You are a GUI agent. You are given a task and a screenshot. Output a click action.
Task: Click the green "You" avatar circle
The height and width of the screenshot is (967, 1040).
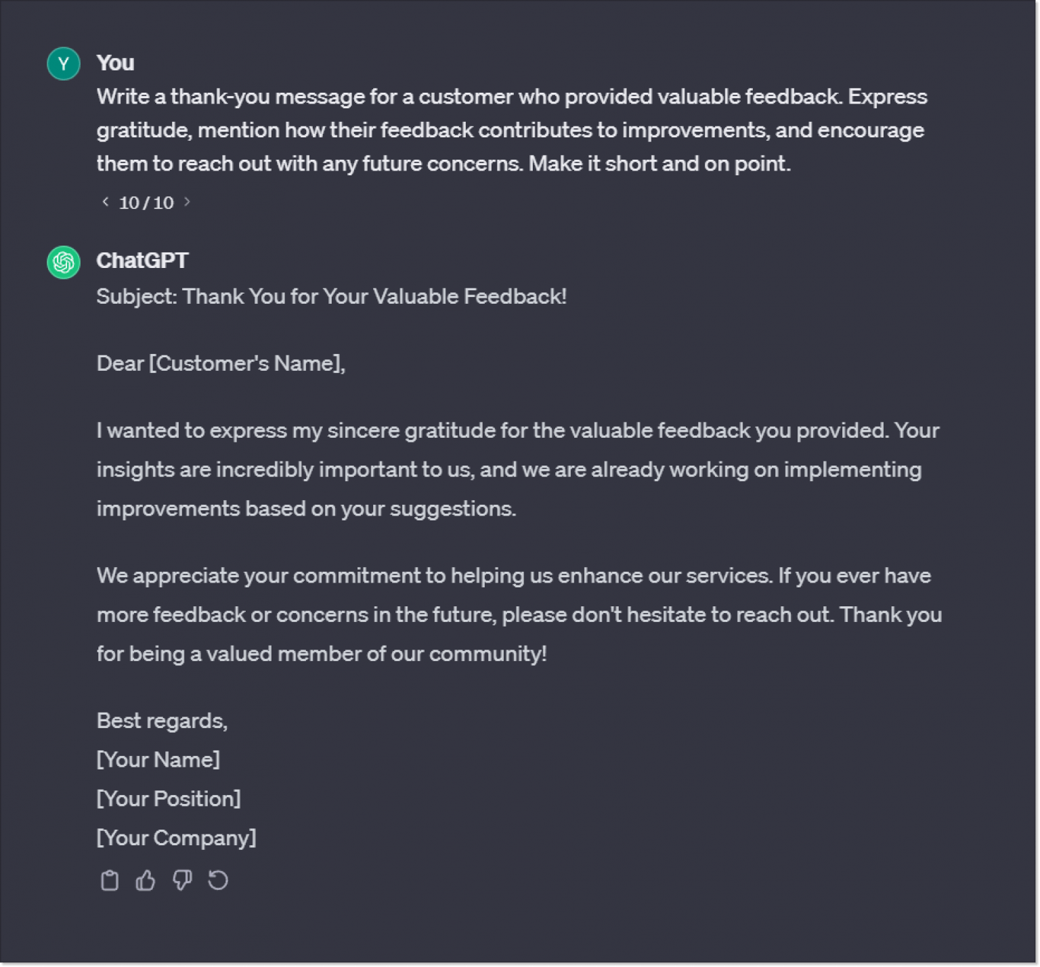[x=62, y=63]
